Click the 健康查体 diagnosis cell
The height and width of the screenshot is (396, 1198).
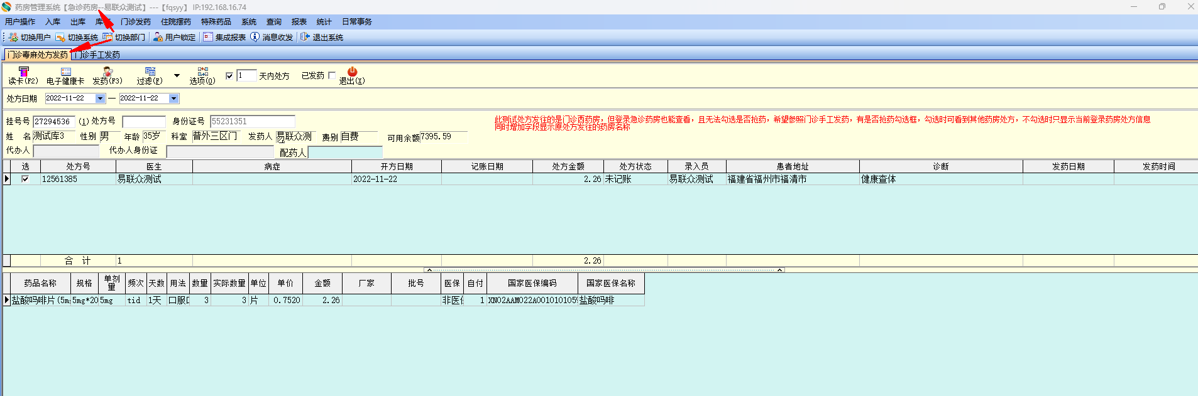941,179
